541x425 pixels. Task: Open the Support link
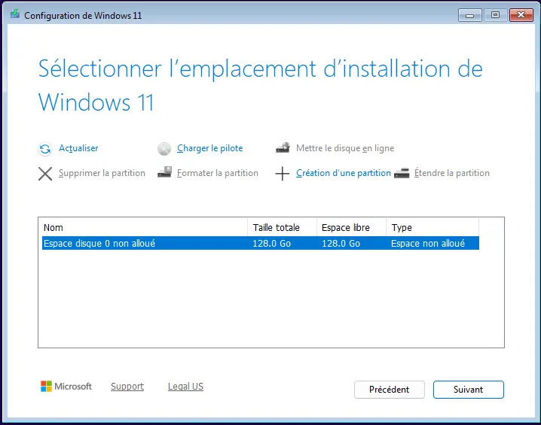coord(127,387)
